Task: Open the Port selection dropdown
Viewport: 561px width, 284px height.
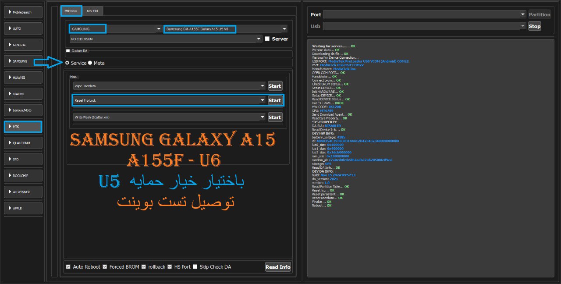Action: click(x=424, y=14)
